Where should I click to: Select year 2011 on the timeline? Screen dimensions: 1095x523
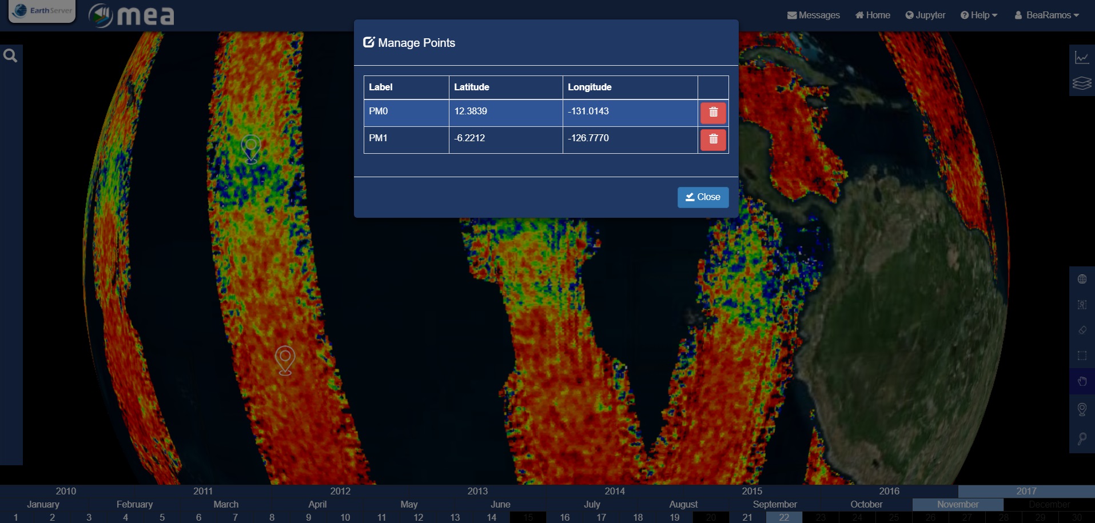[x=203, y=491]
